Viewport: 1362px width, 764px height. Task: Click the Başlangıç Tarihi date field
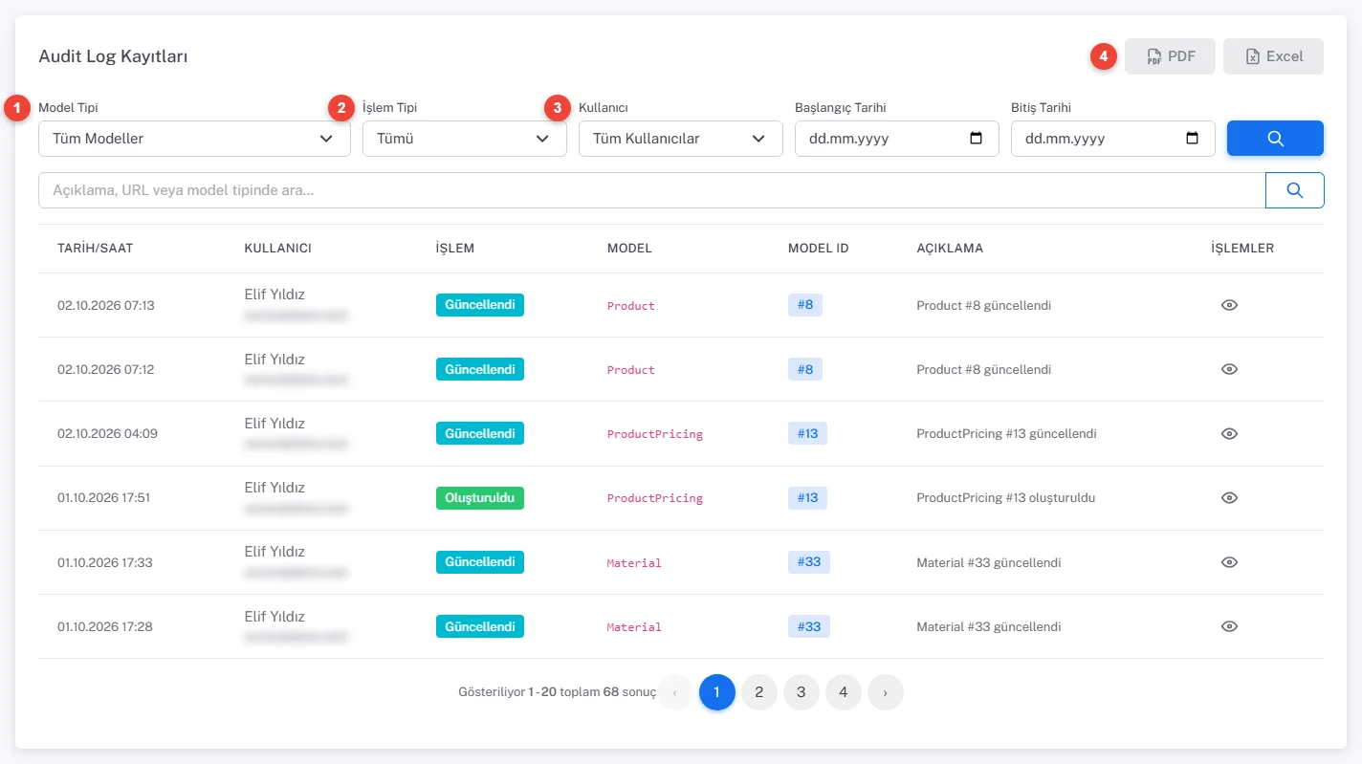[897, 139]
